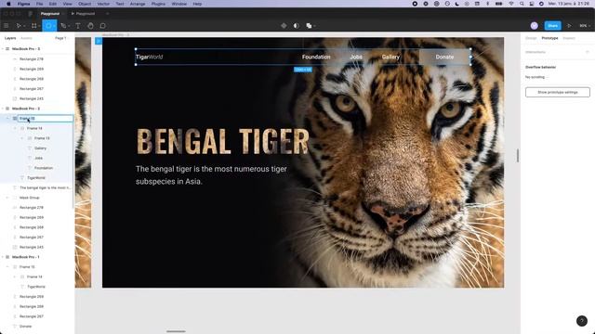Click the Wi-Fi status icon
This screenshot has width=595, height=334.
tap(511, 4)
